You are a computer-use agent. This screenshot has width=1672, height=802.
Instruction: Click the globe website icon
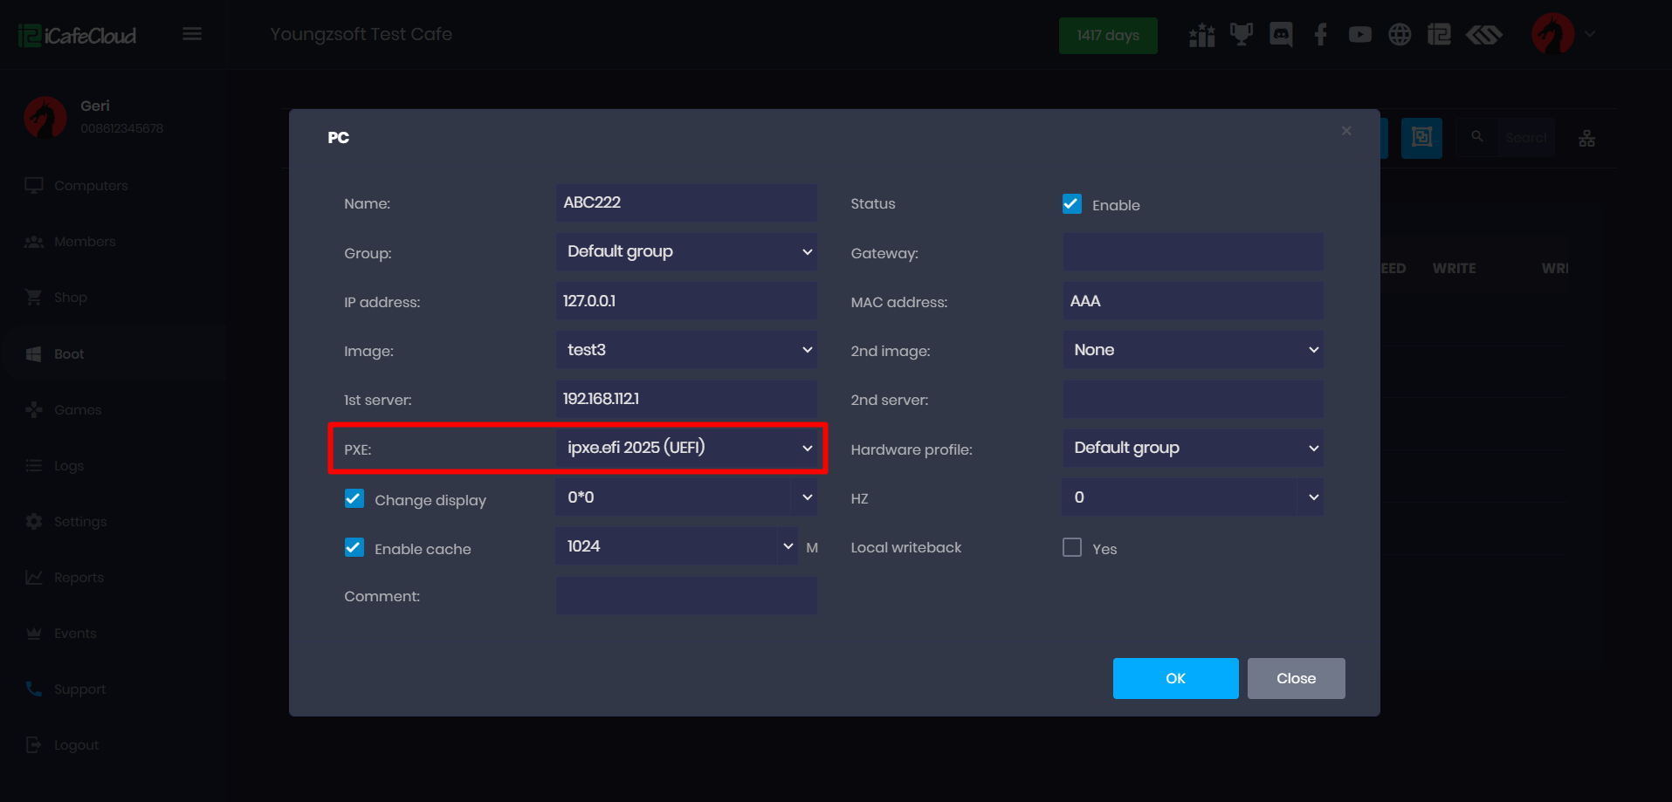pos(1400,35)
